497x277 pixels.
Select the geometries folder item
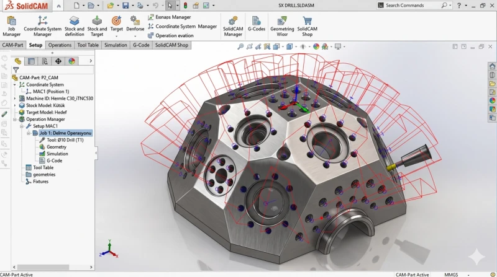coord(40,175)
